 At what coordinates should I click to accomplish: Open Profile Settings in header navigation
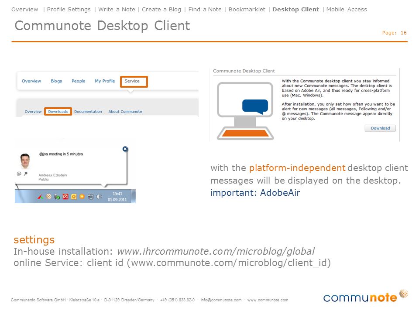pos(69,9)
